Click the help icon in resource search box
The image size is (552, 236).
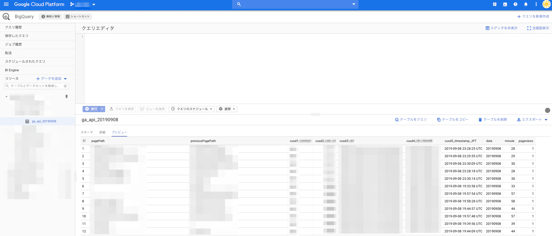point(65,86)
